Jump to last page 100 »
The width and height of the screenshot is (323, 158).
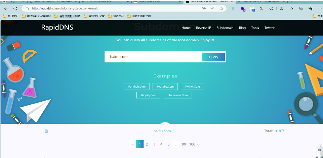(x=194, y=144)
